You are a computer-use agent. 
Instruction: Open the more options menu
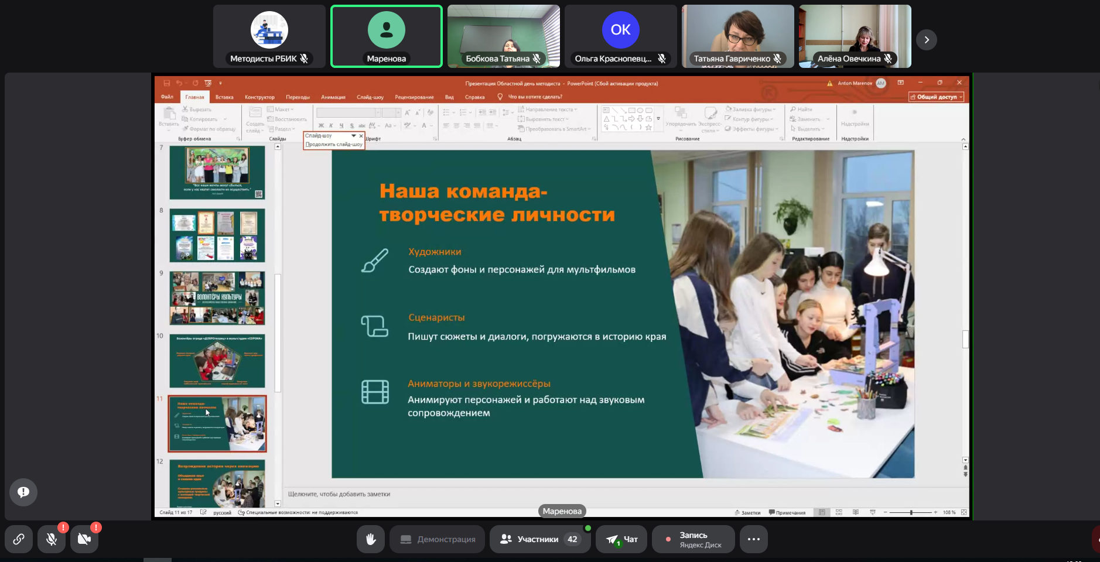[x=753, y=539]
